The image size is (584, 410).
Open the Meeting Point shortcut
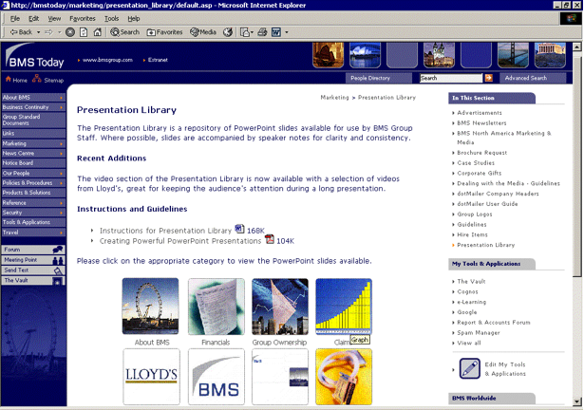58,259
